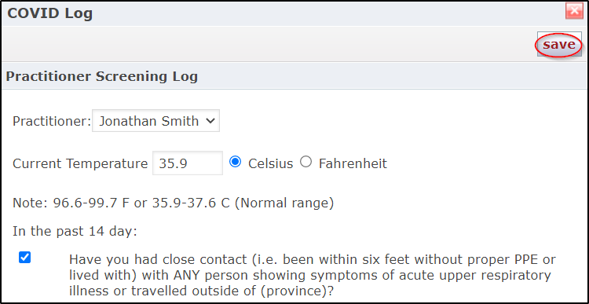Click the Fahrenheit label text
The image size is (589, 304).
pyautogui.click(x=353, y=164)
